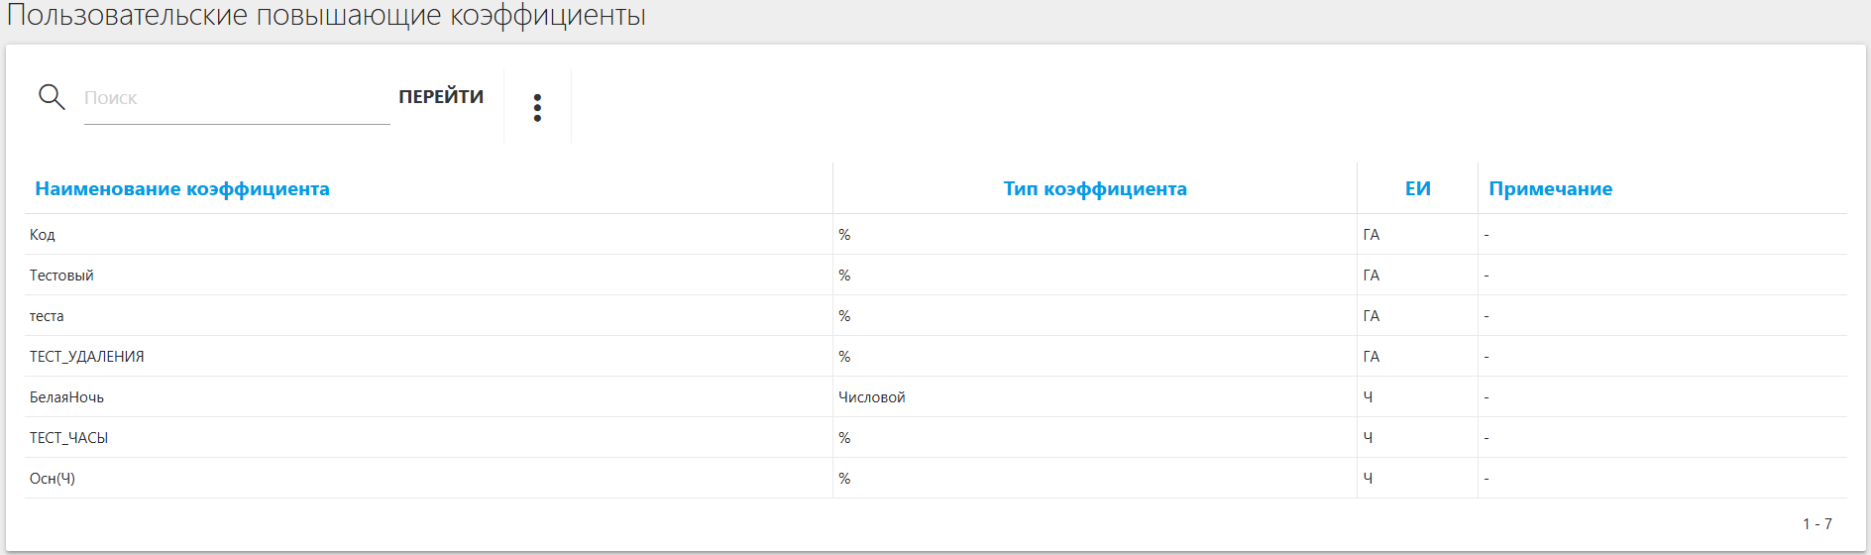Viewport: 1871px width, 555px height.
Task: Click the Ч unit in Осн(Ч) row
Action: pyautogui.click(x=1368, y=479)
